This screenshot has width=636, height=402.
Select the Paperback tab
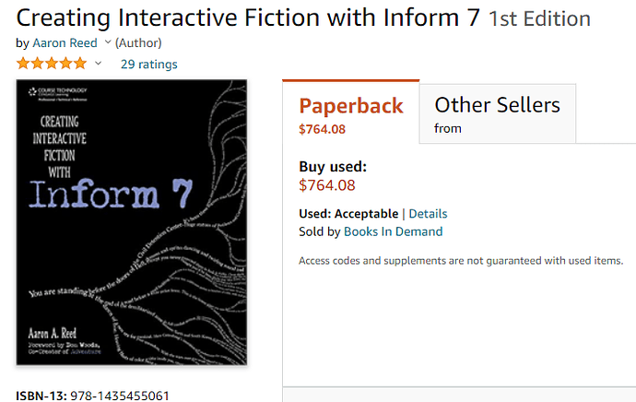351,112
